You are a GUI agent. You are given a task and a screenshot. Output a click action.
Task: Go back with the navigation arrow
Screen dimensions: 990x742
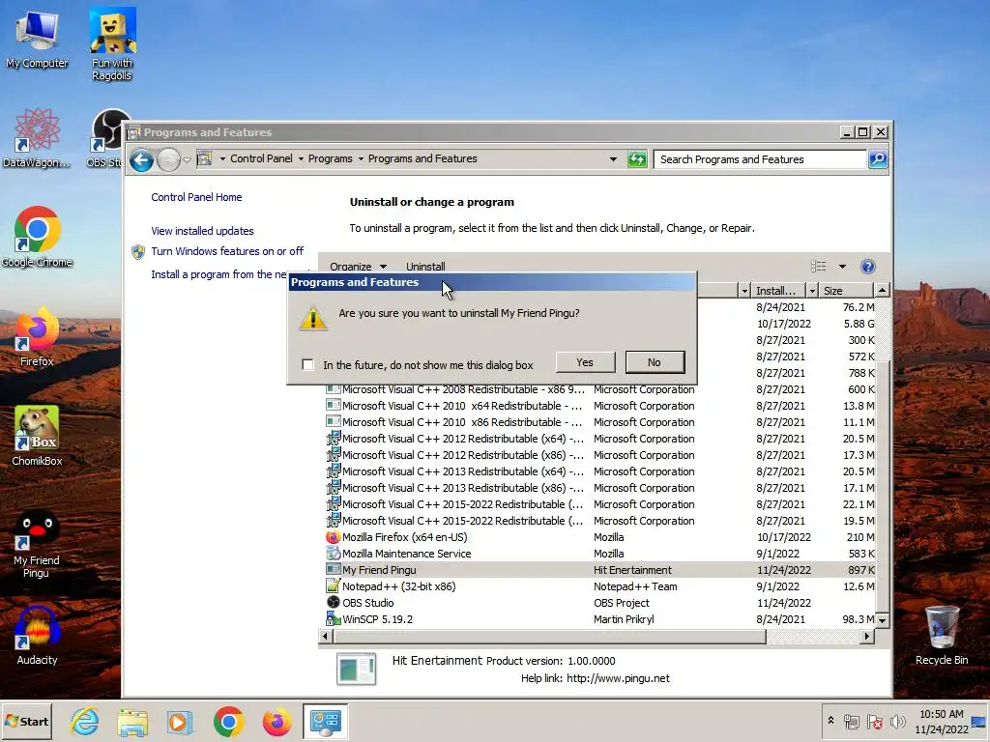141,159
